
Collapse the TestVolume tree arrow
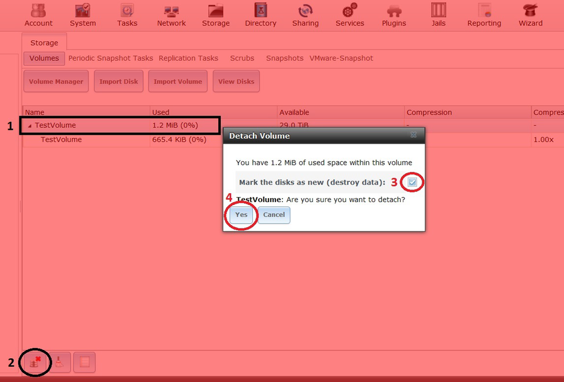click(29, 125)
